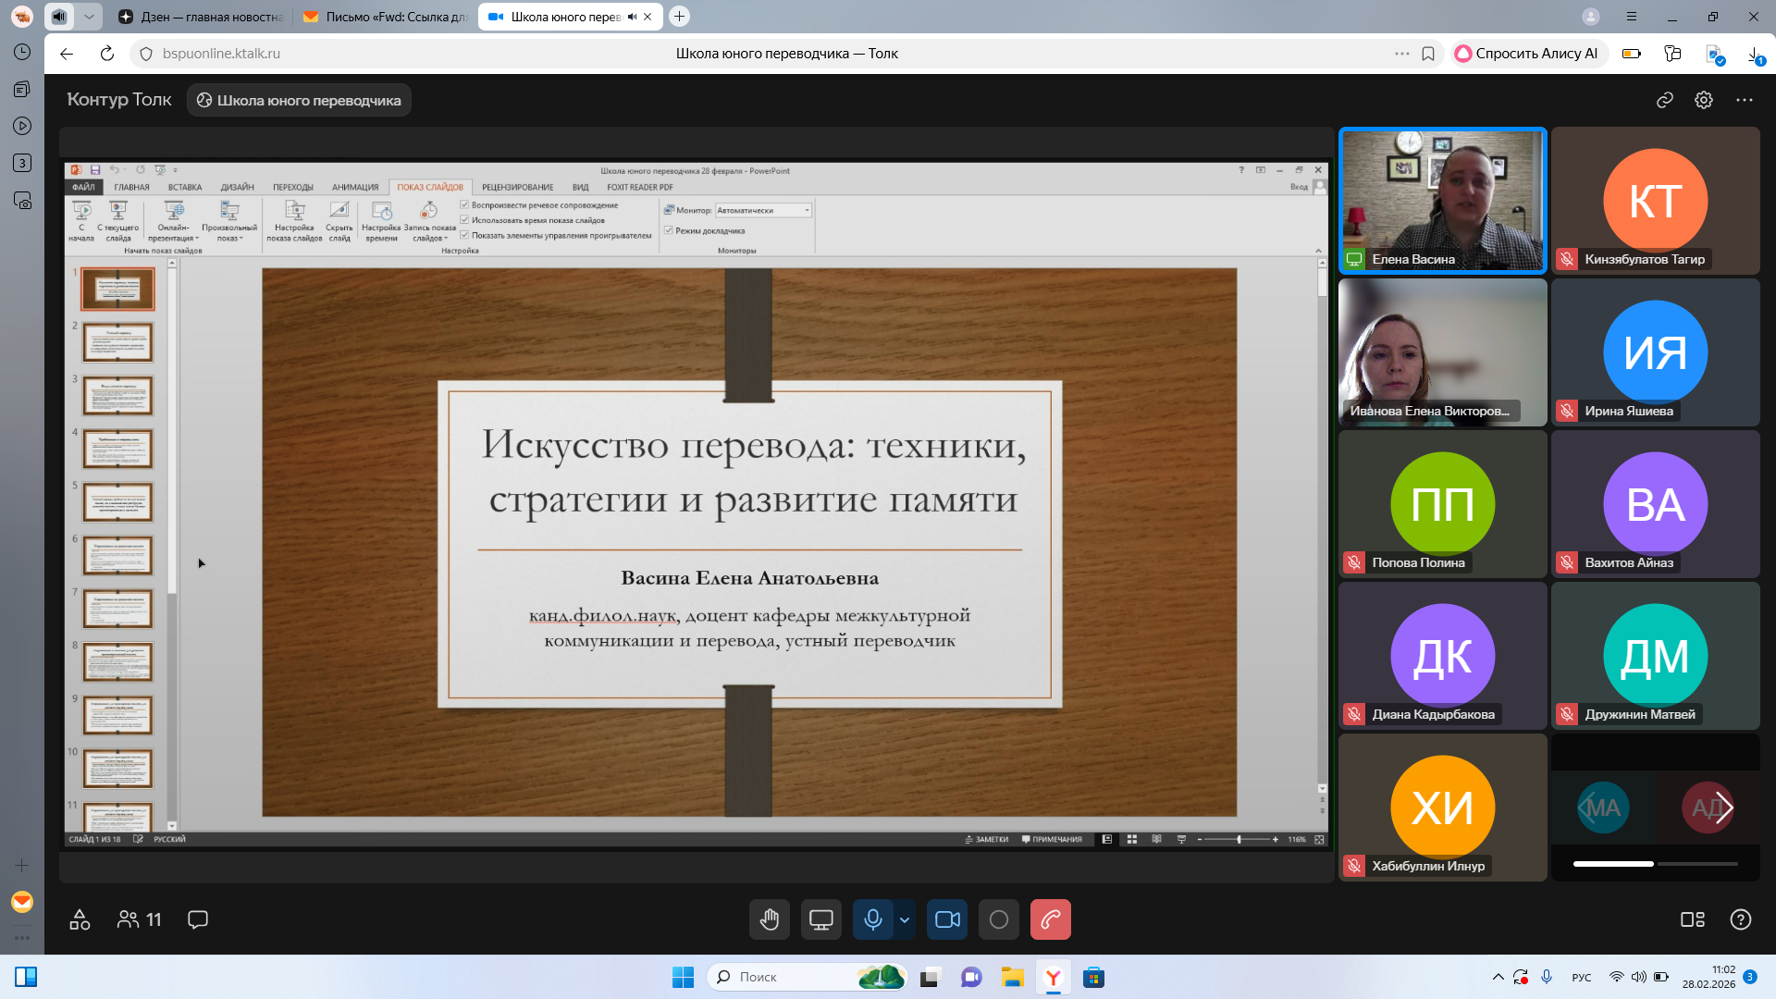
Task: Toggle the camera button
Action: point(947,919)
